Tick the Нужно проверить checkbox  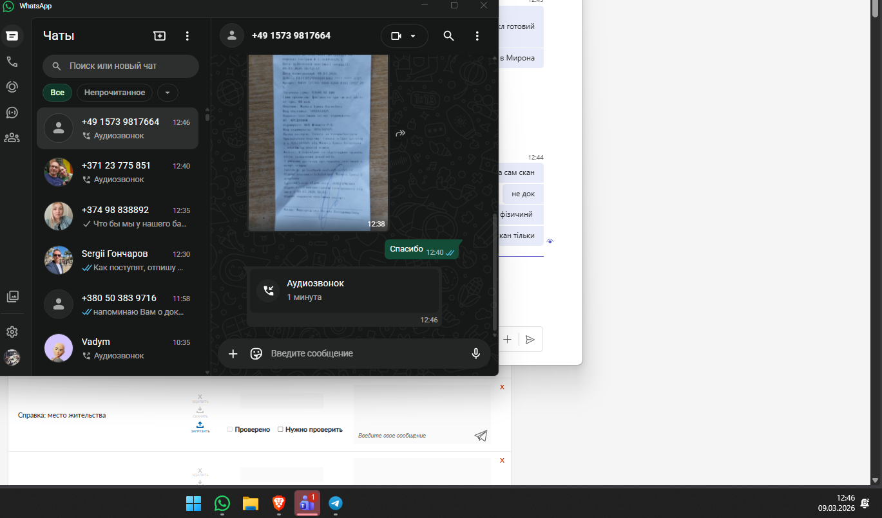[280, 429]
